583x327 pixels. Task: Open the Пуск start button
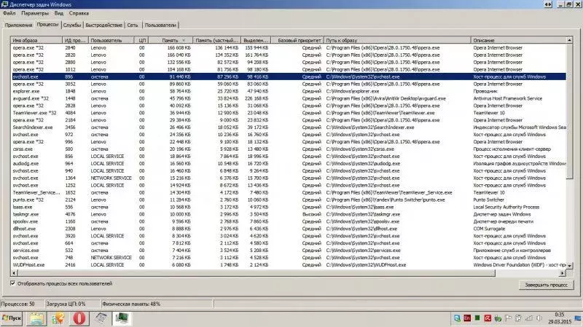(12, 318)
